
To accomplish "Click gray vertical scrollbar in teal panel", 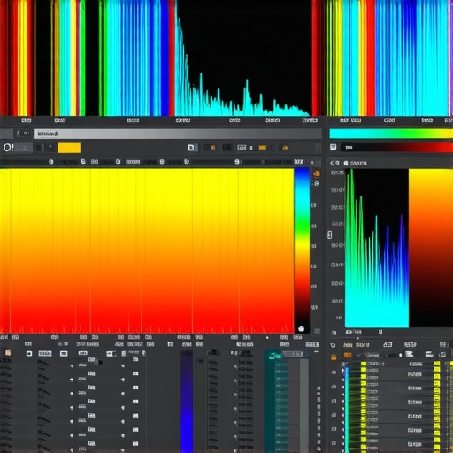I will tap(304, 405).
